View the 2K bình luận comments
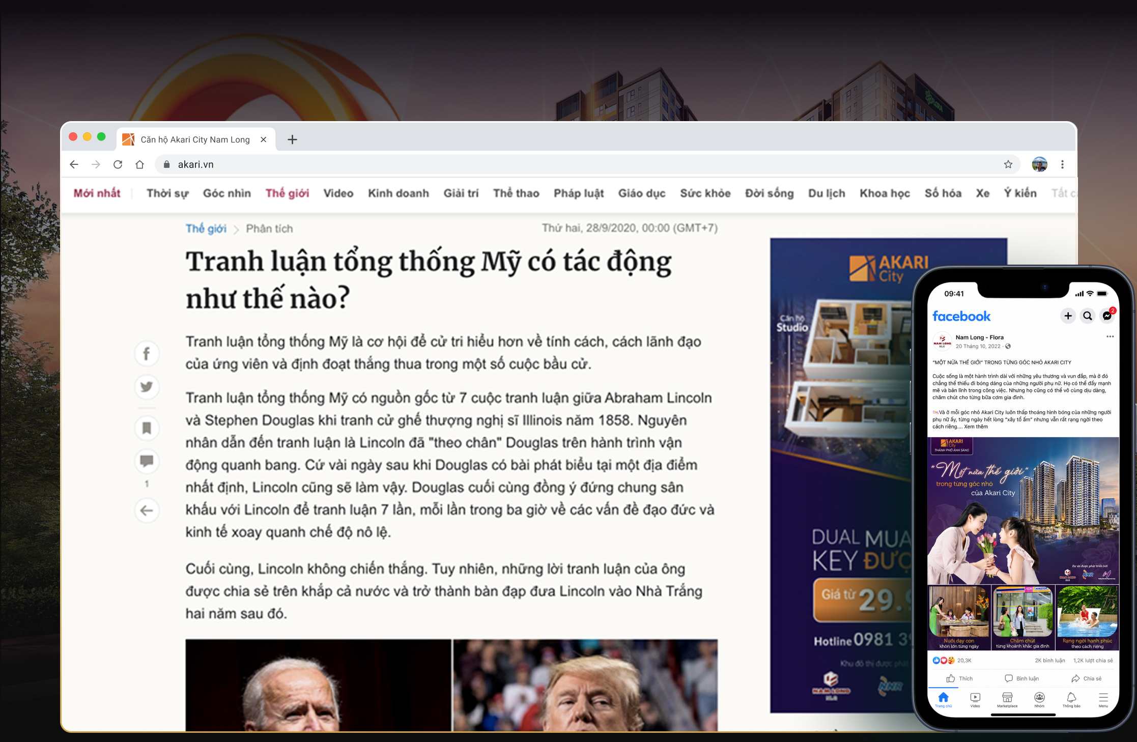1137x742 pixels. tap(1050, 661)
